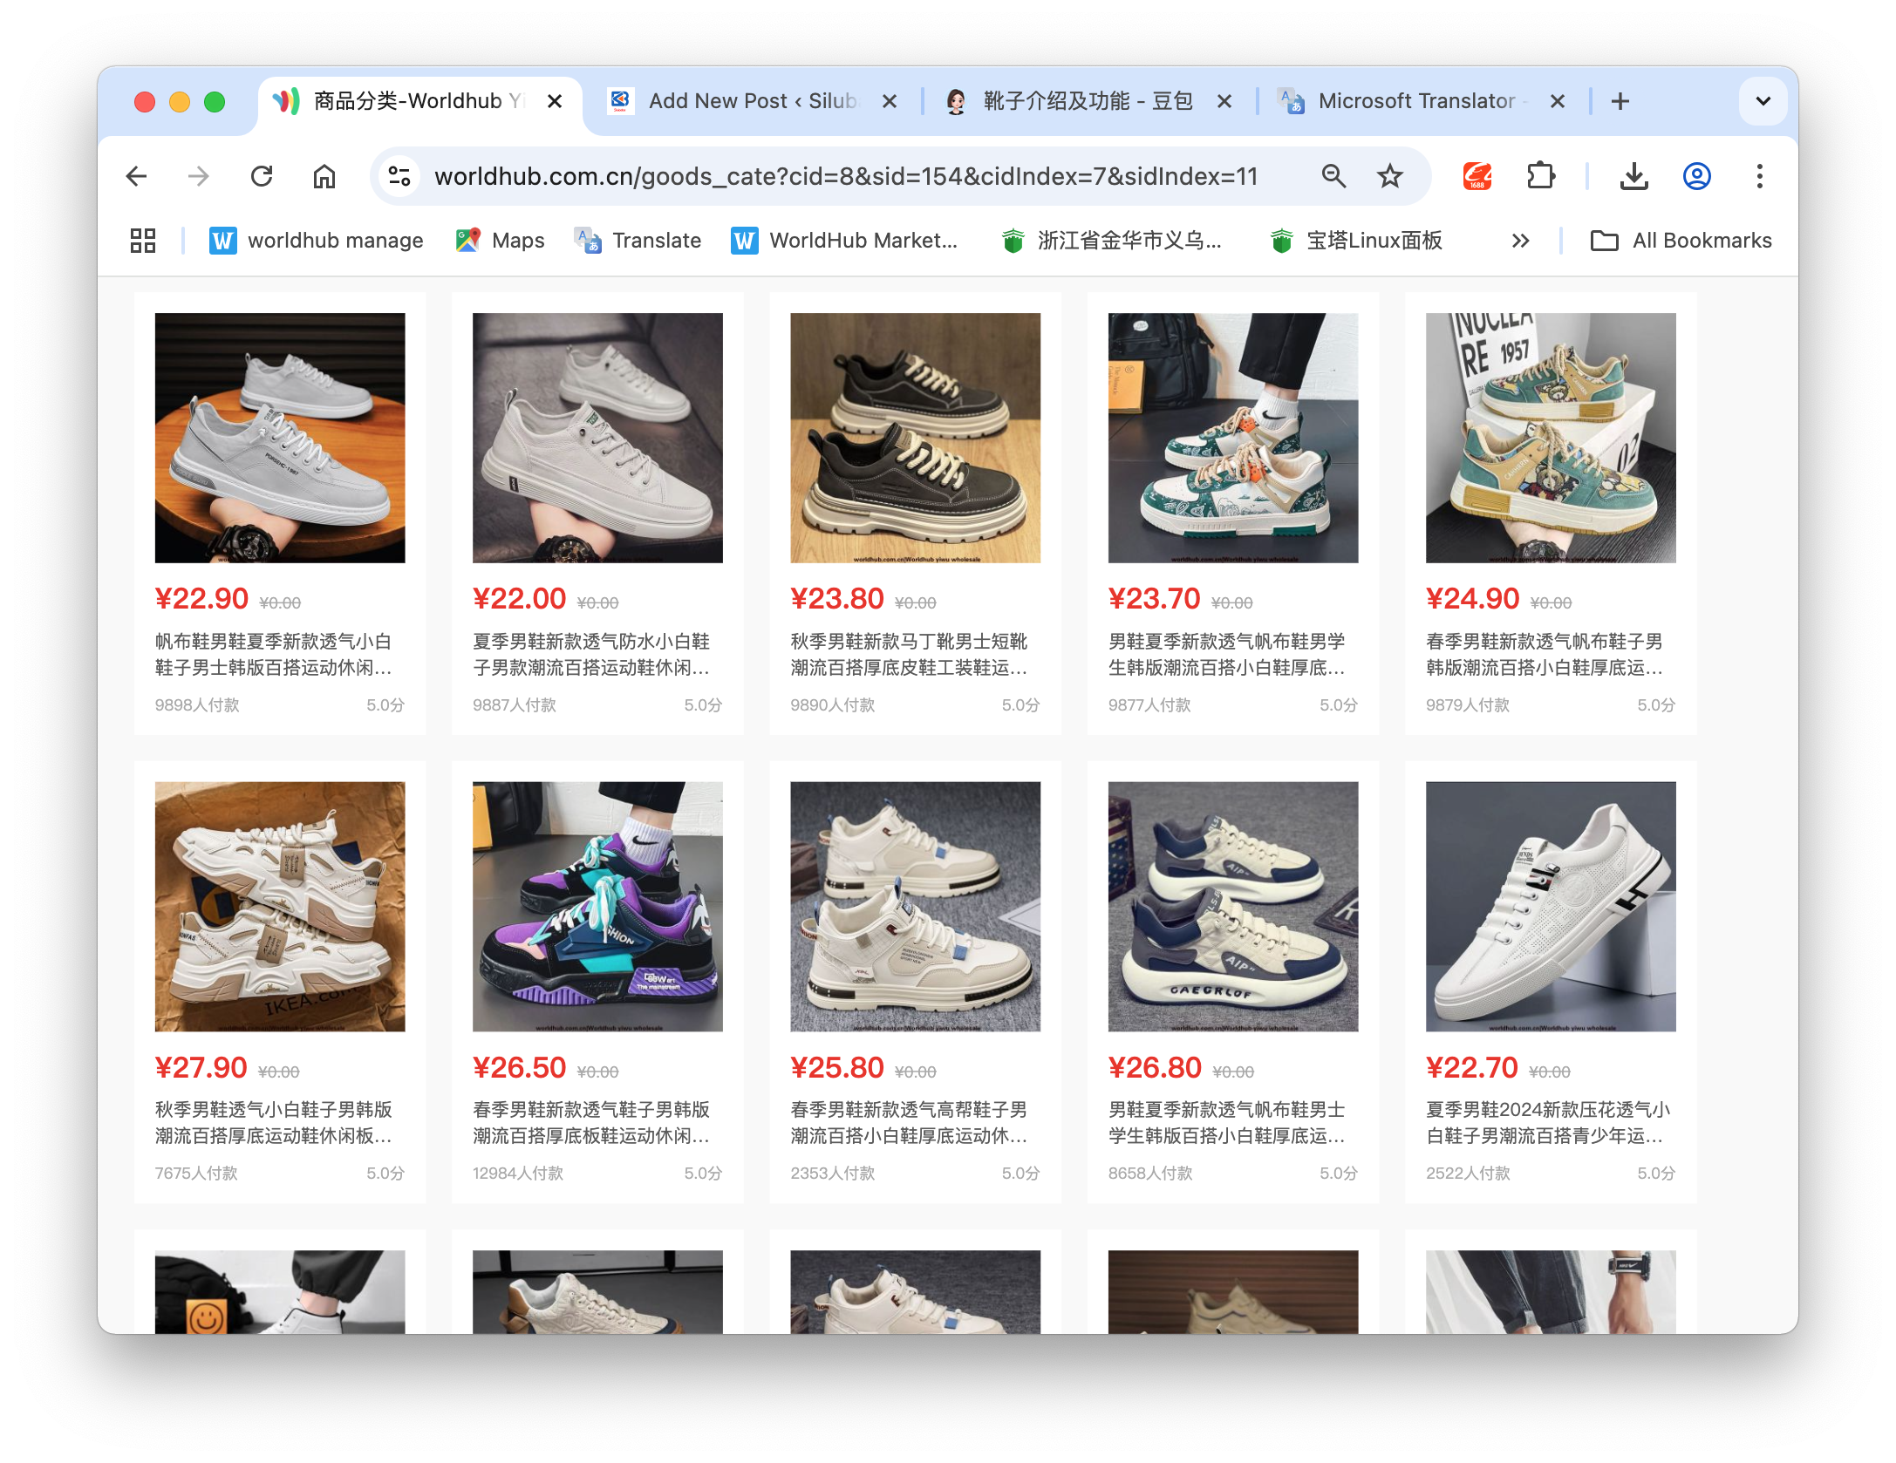Viewport: 1896px width, 1463px height.
Task: Click the browser Reload page icon
Action: click(x=262, y=177)
